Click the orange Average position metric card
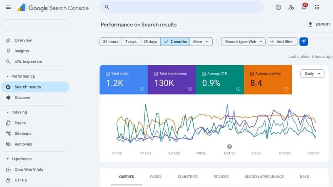This screenshot has height=187, width=333. pyautogui.click(x=268, y=80)
